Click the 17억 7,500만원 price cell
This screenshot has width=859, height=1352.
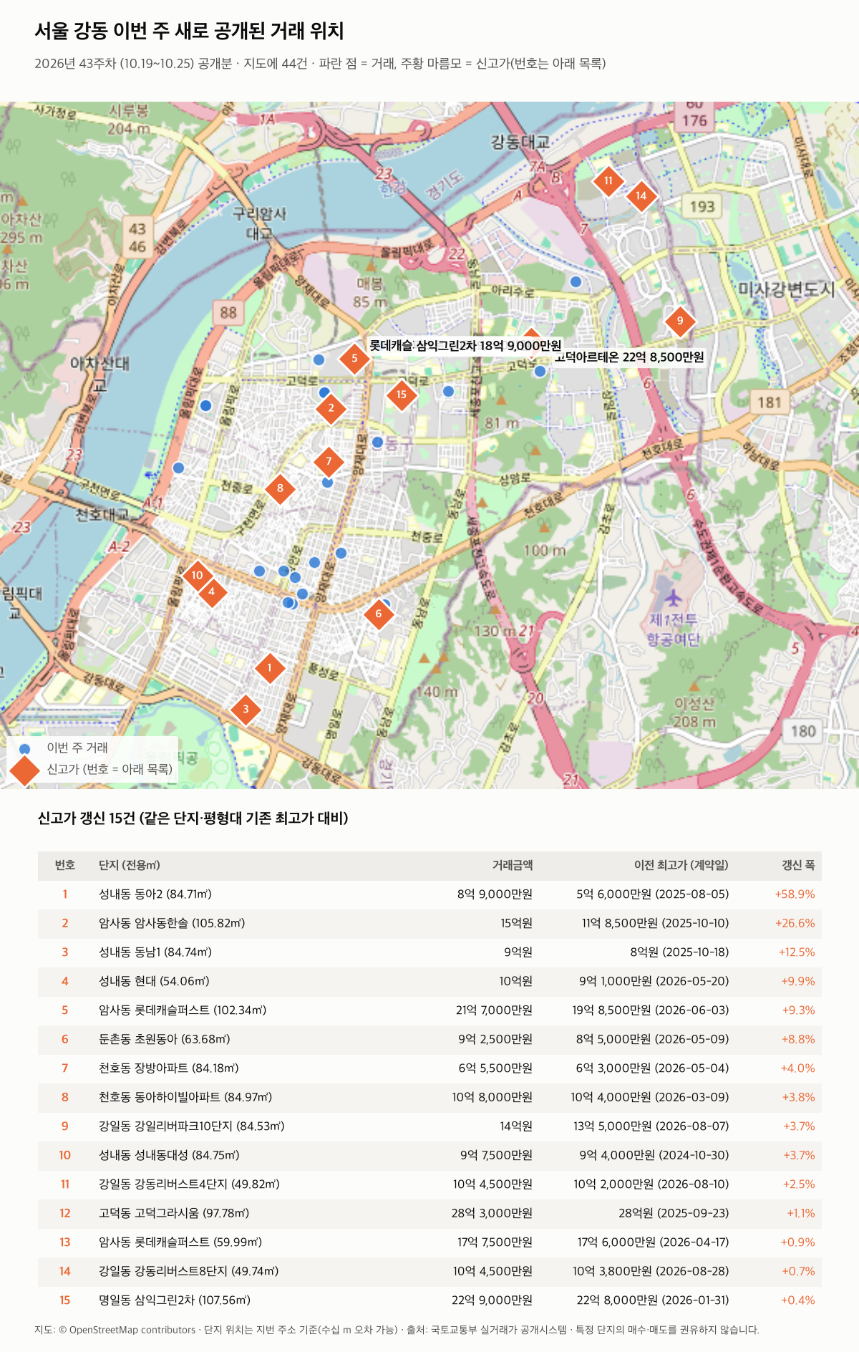[x=495, y=1242]
